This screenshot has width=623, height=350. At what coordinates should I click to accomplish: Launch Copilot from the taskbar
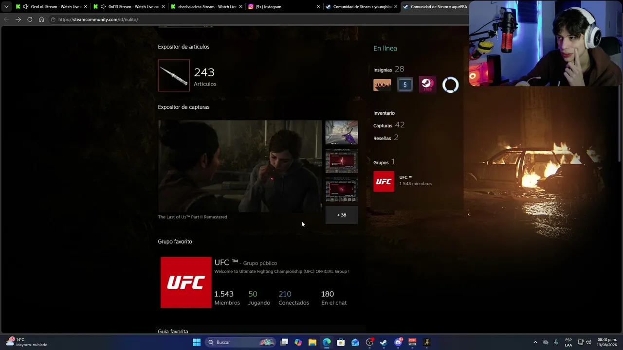click(x=298, y=342)
